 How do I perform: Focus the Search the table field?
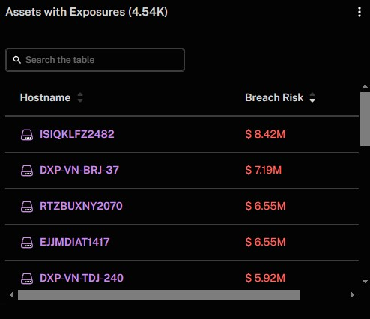[95, 60]
